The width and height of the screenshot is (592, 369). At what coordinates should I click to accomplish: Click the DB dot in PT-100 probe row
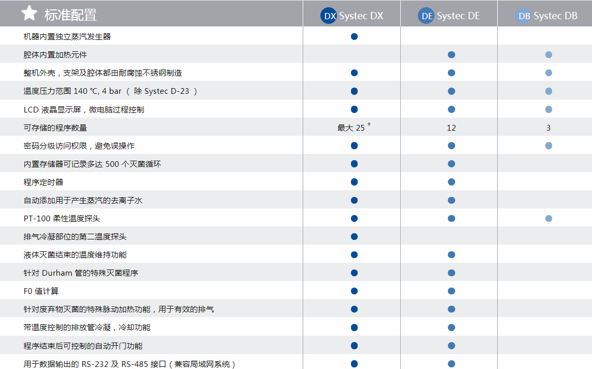tap(548, 219)
